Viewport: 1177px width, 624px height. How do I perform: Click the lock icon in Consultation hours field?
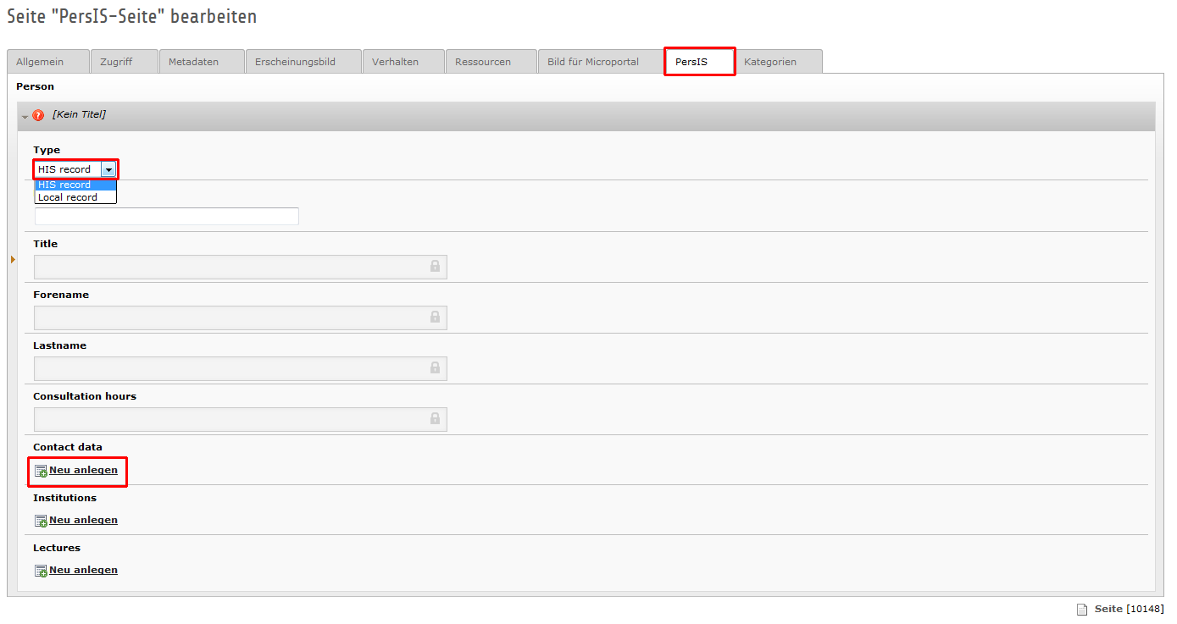435,419
